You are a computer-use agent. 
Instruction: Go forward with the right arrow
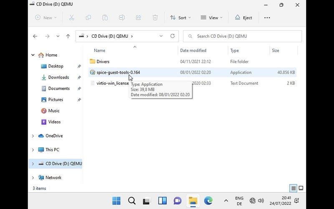pyautogui.click(x=47, y=36)
